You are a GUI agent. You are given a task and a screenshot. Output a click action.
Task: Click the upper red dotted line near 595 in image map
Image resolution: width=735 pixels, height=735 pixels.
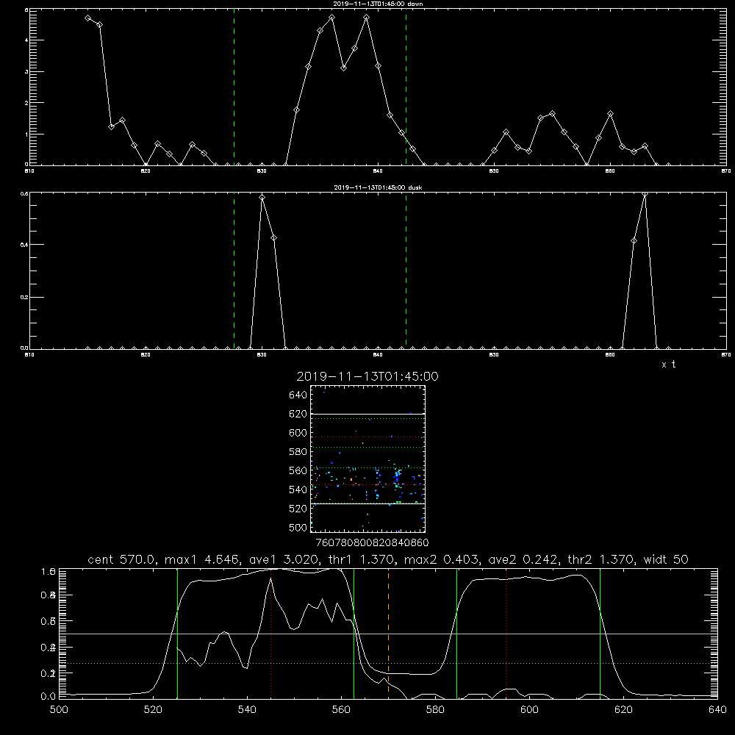(368, 437)
